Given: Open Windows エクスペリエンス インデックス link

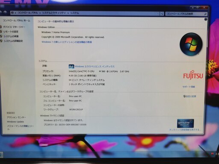Looking at the screenshot, I should tap(95, 67).
